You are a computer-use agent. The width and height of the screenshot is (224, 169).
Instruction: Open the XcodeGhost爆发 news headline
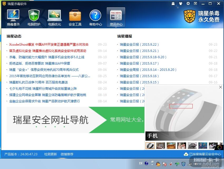tap(49, 45)
